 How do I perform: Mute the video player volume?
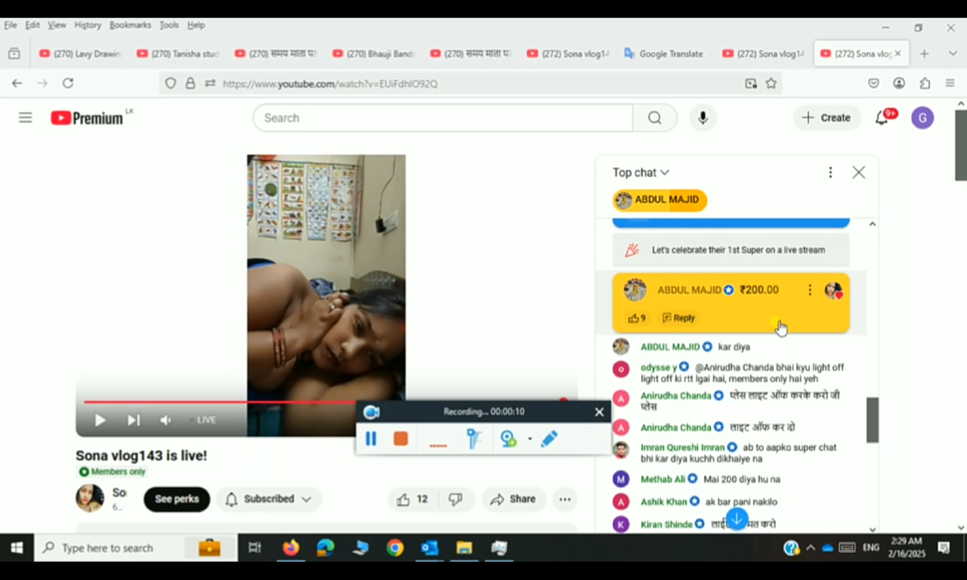tap(165, 420)
